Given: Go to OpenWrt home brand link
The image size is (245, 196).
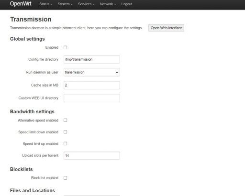Looking at the screenshot, I should (x=21, y=4).
